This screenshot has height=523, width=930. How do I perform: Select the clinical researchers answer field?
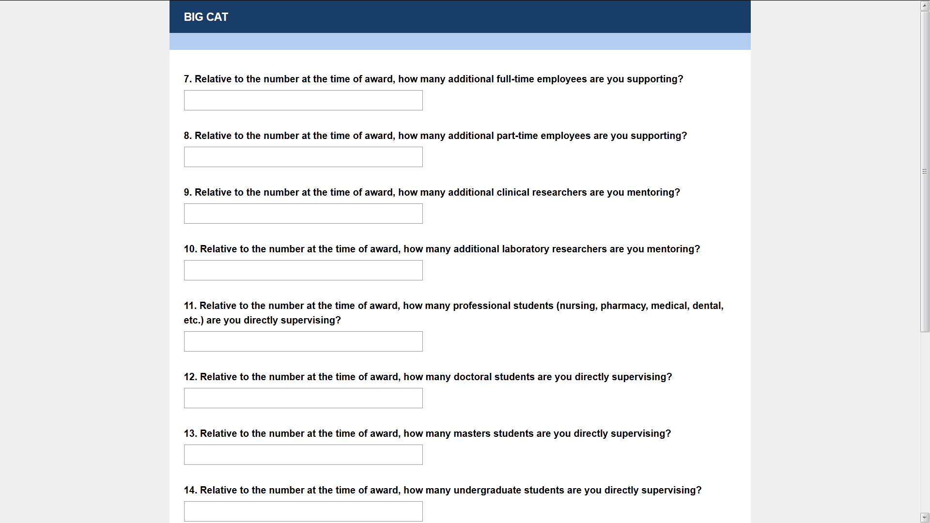click(x=303, y=214)
